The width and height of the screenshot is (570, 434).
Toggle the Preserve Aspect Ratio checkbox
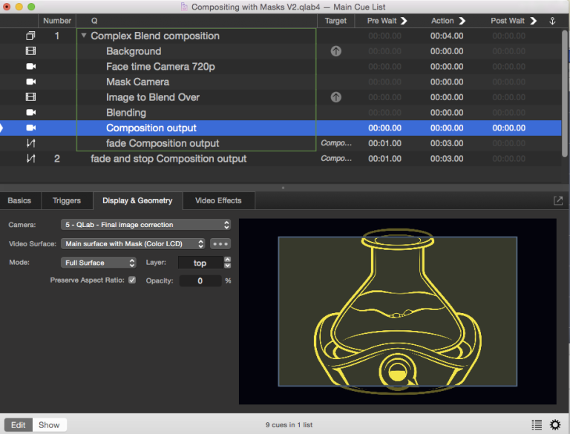pyautogui.click(x=132, y=280)
